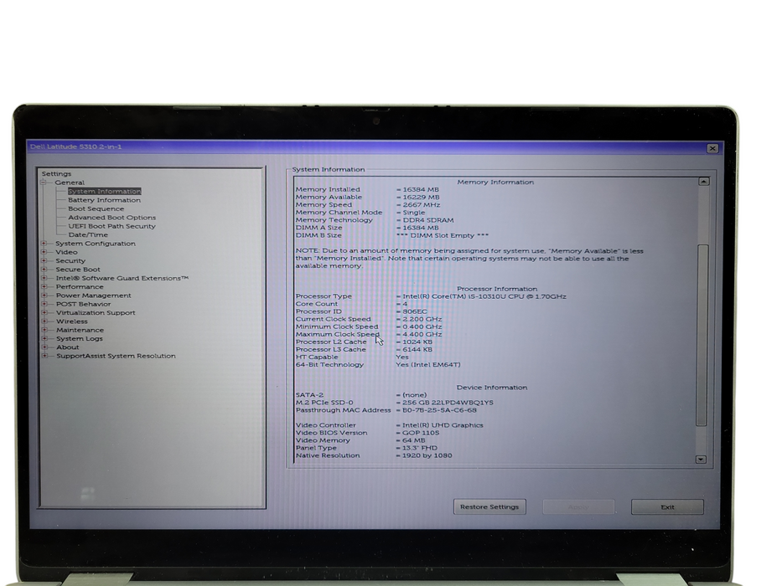Expand SupportAssist System Resolution node

(x=44, y=356)
